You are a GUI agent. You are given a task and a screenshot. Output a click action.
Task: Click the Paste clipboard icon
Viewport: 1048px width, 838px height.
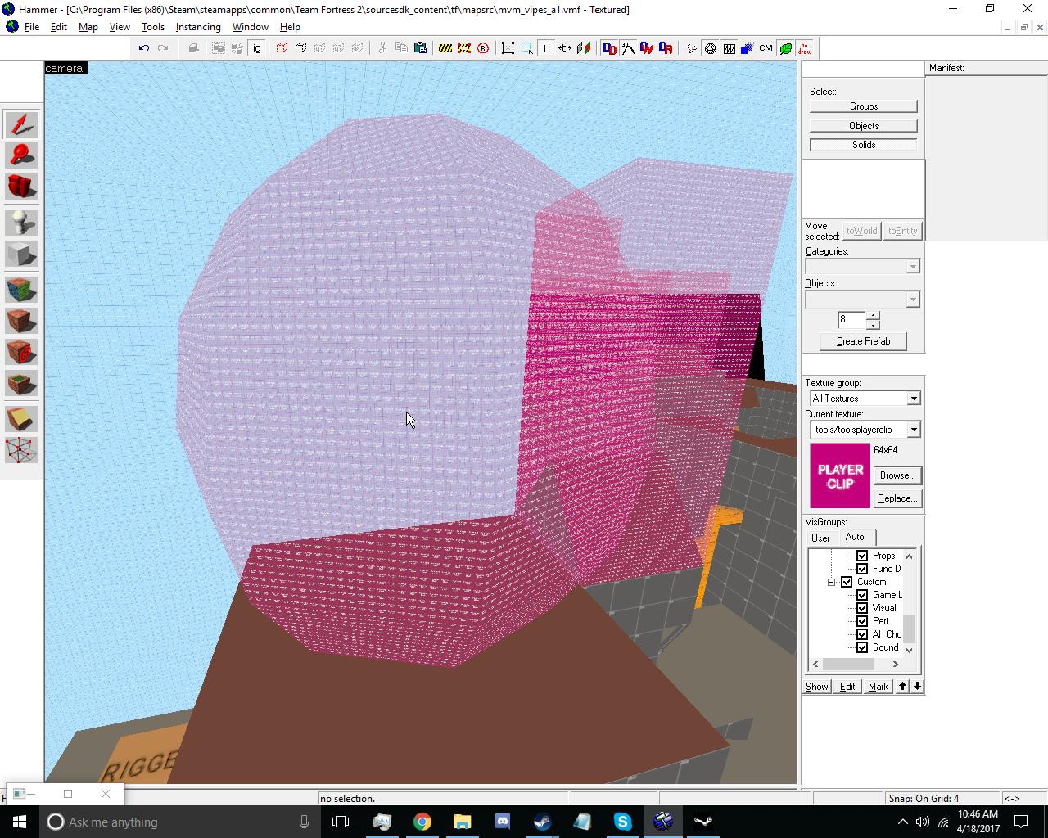pyautogui.click(x=420, y=48)
